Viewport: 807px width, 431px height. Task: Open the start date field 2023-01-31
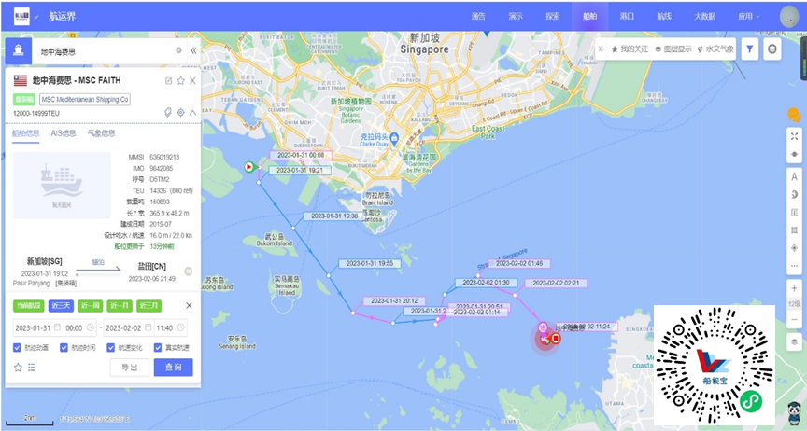pyautogui.click(x=38, y=327)
